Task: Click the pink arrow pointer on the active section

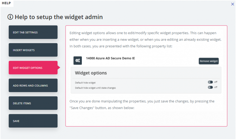Action: [x=59, y=67]
